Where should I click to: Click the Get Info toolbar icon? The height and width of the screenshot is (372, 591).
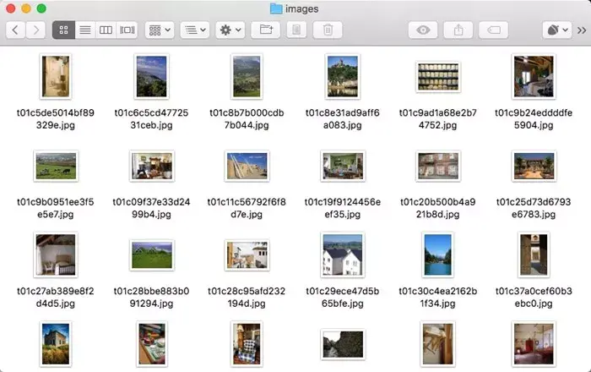pos(296,30)
